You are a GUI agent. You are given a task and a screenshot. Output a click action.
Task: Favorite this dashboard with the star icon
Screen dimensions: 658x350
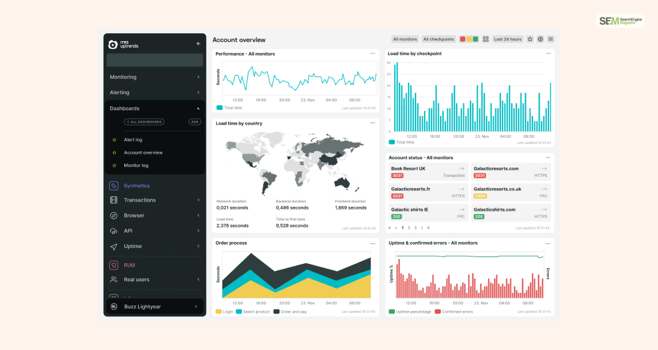tap(530, 39)
